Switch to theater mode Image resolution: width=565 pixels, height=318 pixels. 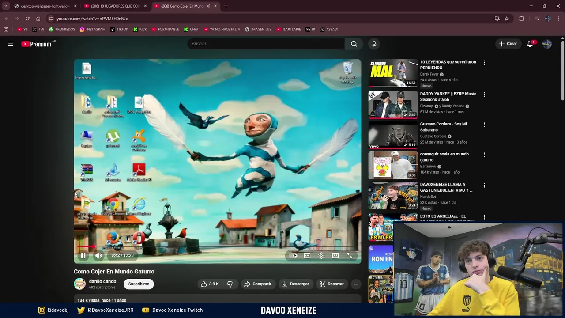[x=335, y=255]
